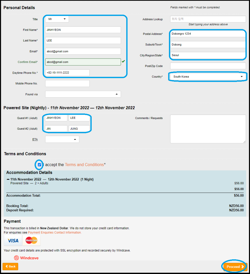
Task: Click the First Name field with JINHYEON
Action: [83, 30]
